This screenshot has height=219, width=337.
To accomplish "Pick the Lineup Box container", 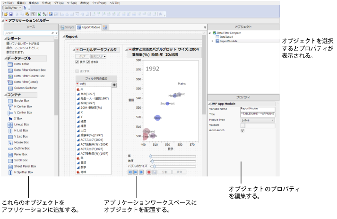I will (x=21, y=124).
